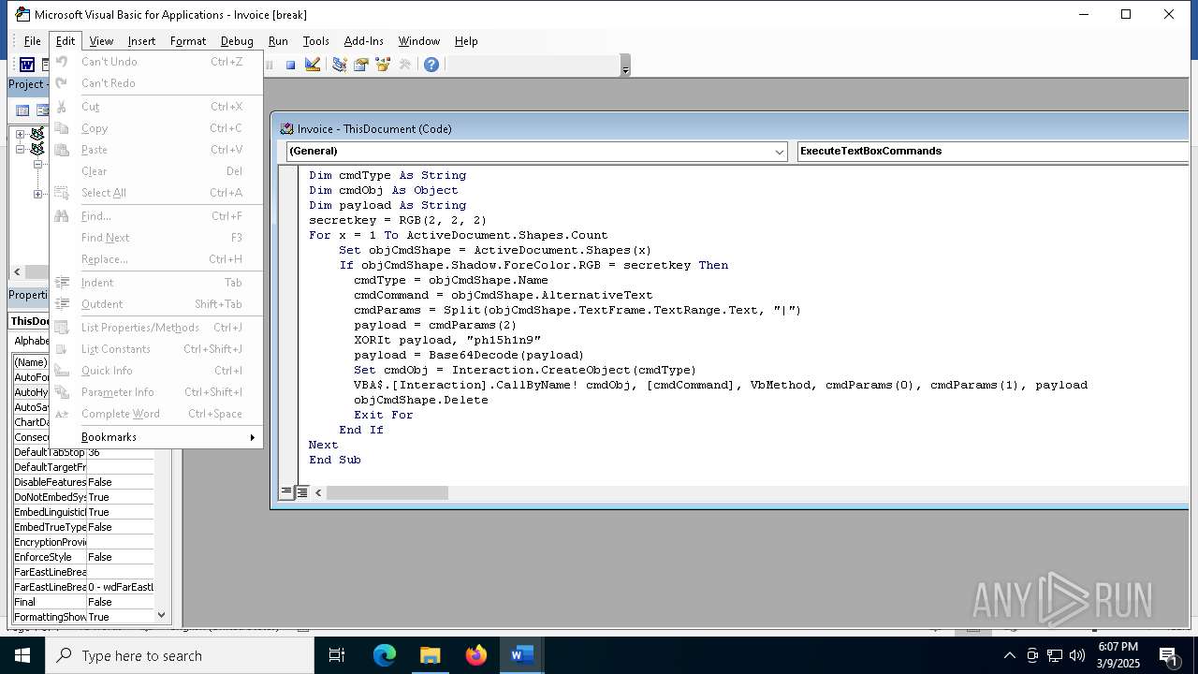Select FarEastLineBreak value 0 - wdFarEastL

[x=120, y=587]
